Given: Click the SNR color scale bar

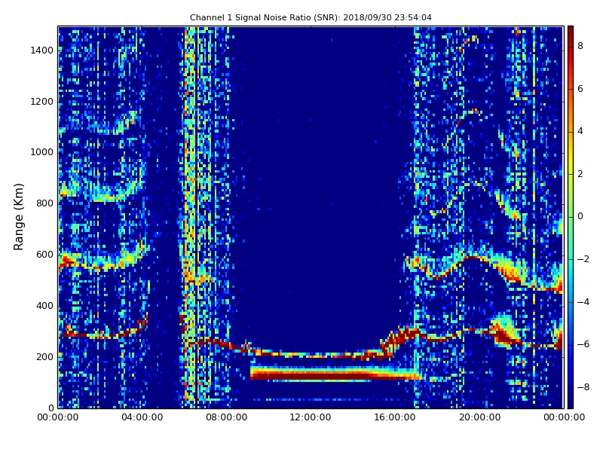Looking at the screenshot, I should (x=571, y=217).
